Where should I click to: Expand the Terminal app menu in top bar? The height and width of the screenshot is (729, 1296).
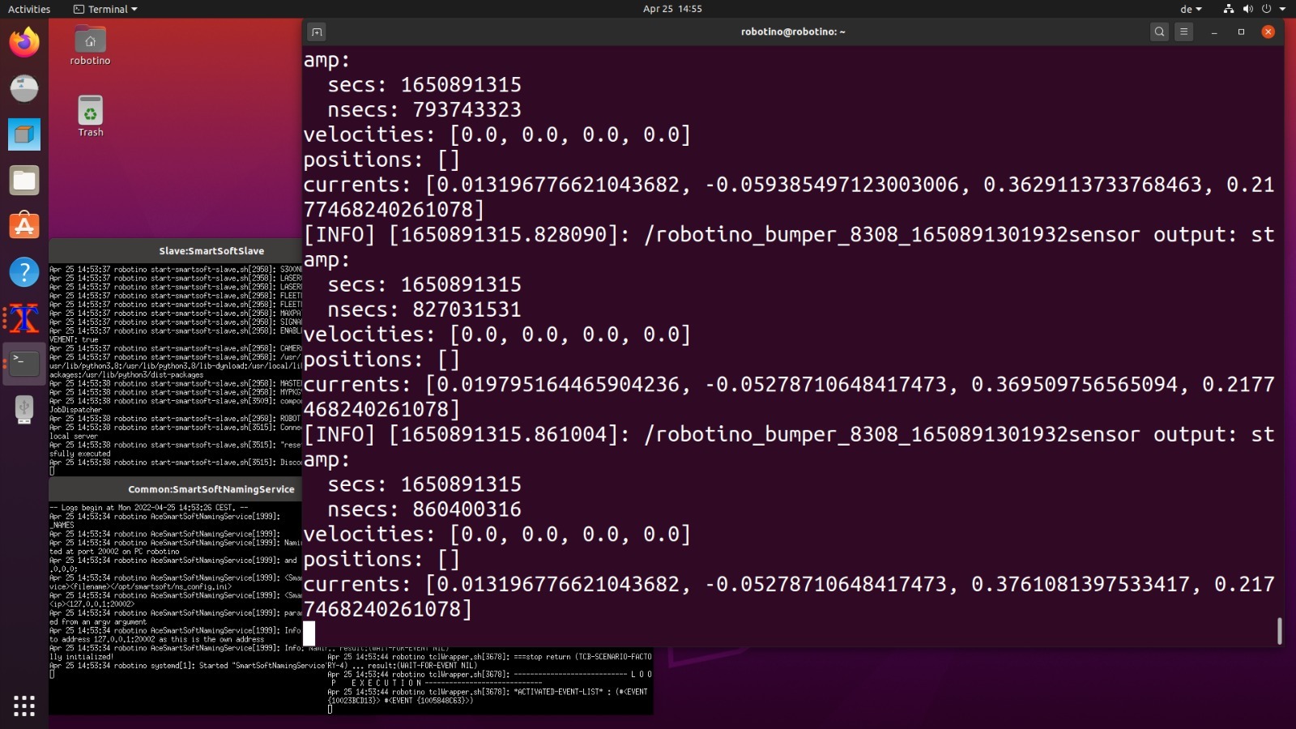(x=105, y=9)
